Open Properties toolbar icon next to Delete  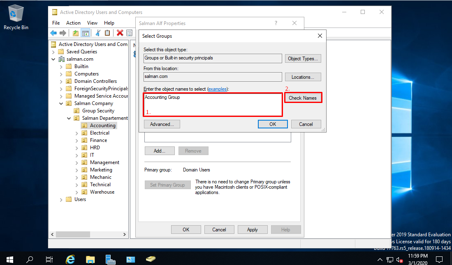130,33
